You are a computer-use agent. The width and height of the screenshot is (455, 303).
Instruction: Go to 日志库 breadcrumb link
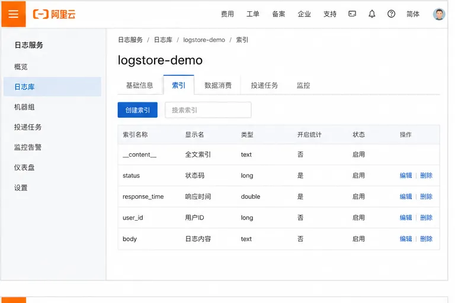tap(163, 40)
